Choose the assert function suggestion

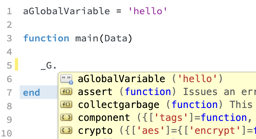point(157,91)
